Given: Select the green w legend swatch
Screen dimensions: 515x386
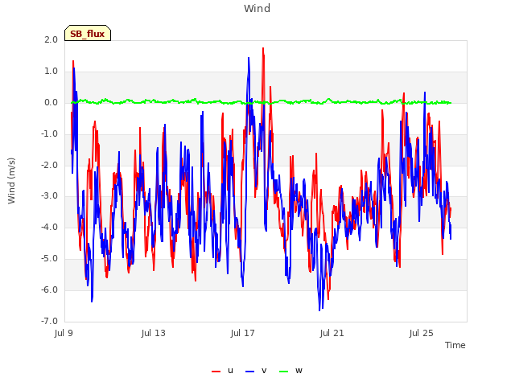Looking at the screenshot, I should click(x=283, y=372).
